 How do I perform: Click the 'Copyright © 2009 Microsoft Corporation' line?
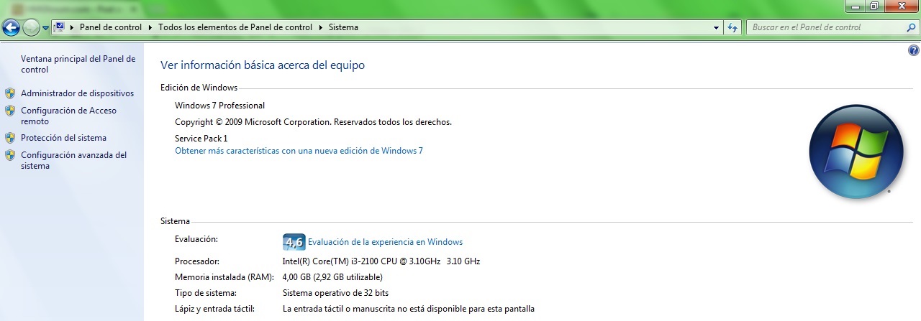pyautogui.click(x=313, y=122)
